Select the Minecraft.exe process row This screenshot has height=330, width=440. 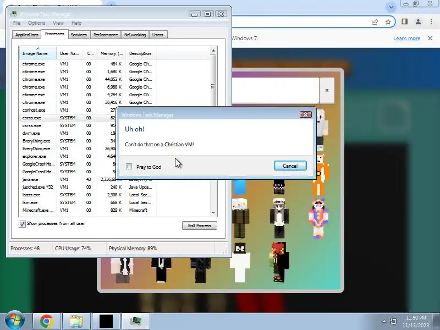[x=114, y=210]
